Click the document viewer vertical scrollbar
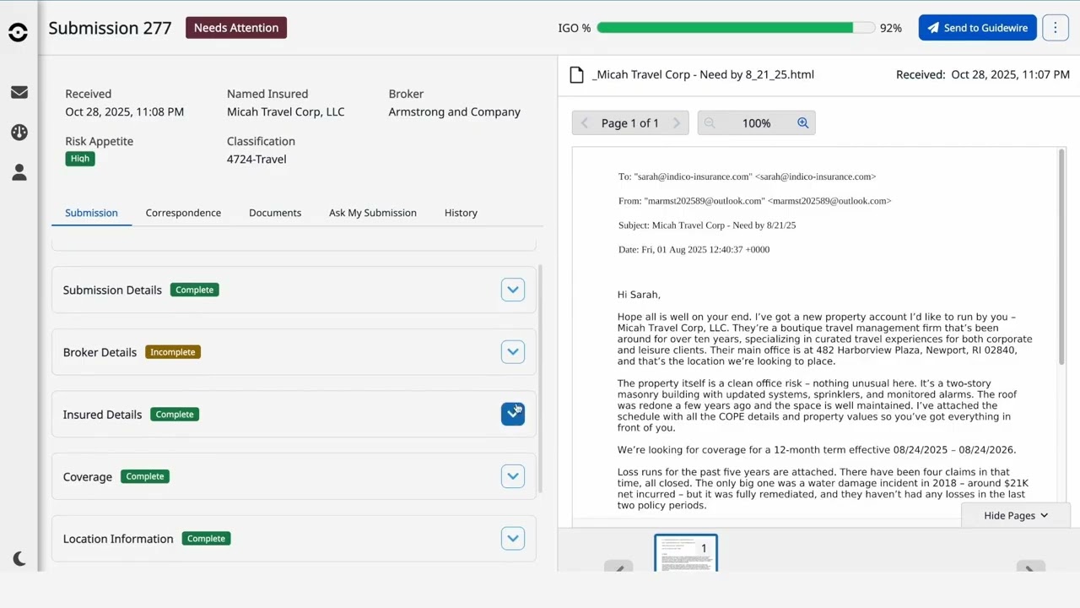Viewport: 1080px width, 608px height. pyautogui.click(x=1061, y=258)
